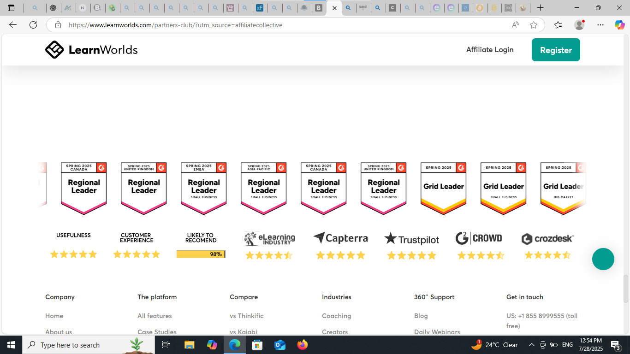
Task: Open the Read aloud icon
Action: coord(515,25)
